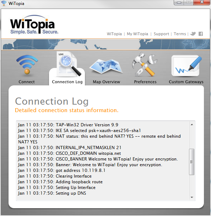This screenshot has width=211, height=216.
Task: Open the My WiTopia link
Action: point(137,34)
